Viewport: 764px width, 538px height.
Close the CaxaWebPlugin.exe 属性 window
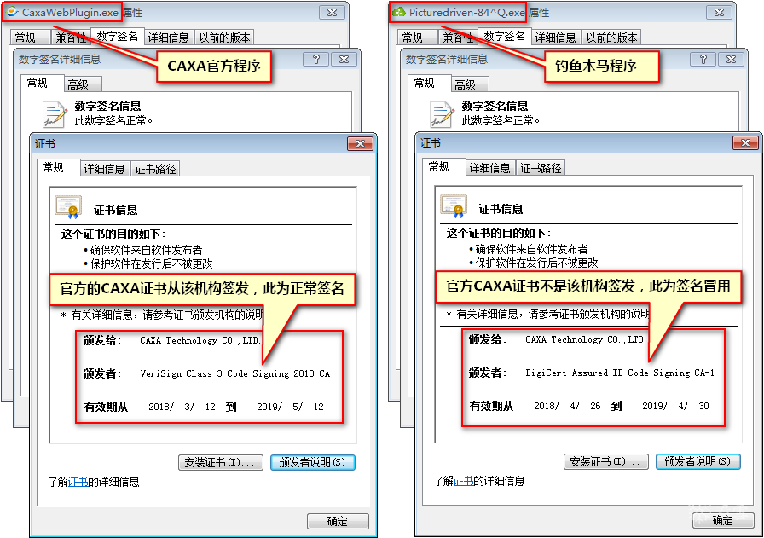click(332, 13)
